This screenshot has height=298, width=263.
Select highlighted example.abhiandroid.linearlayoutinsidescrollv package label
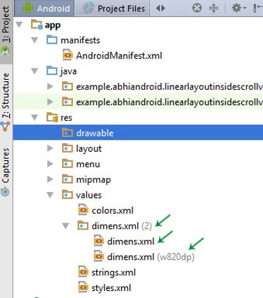[x=170, y=102]
